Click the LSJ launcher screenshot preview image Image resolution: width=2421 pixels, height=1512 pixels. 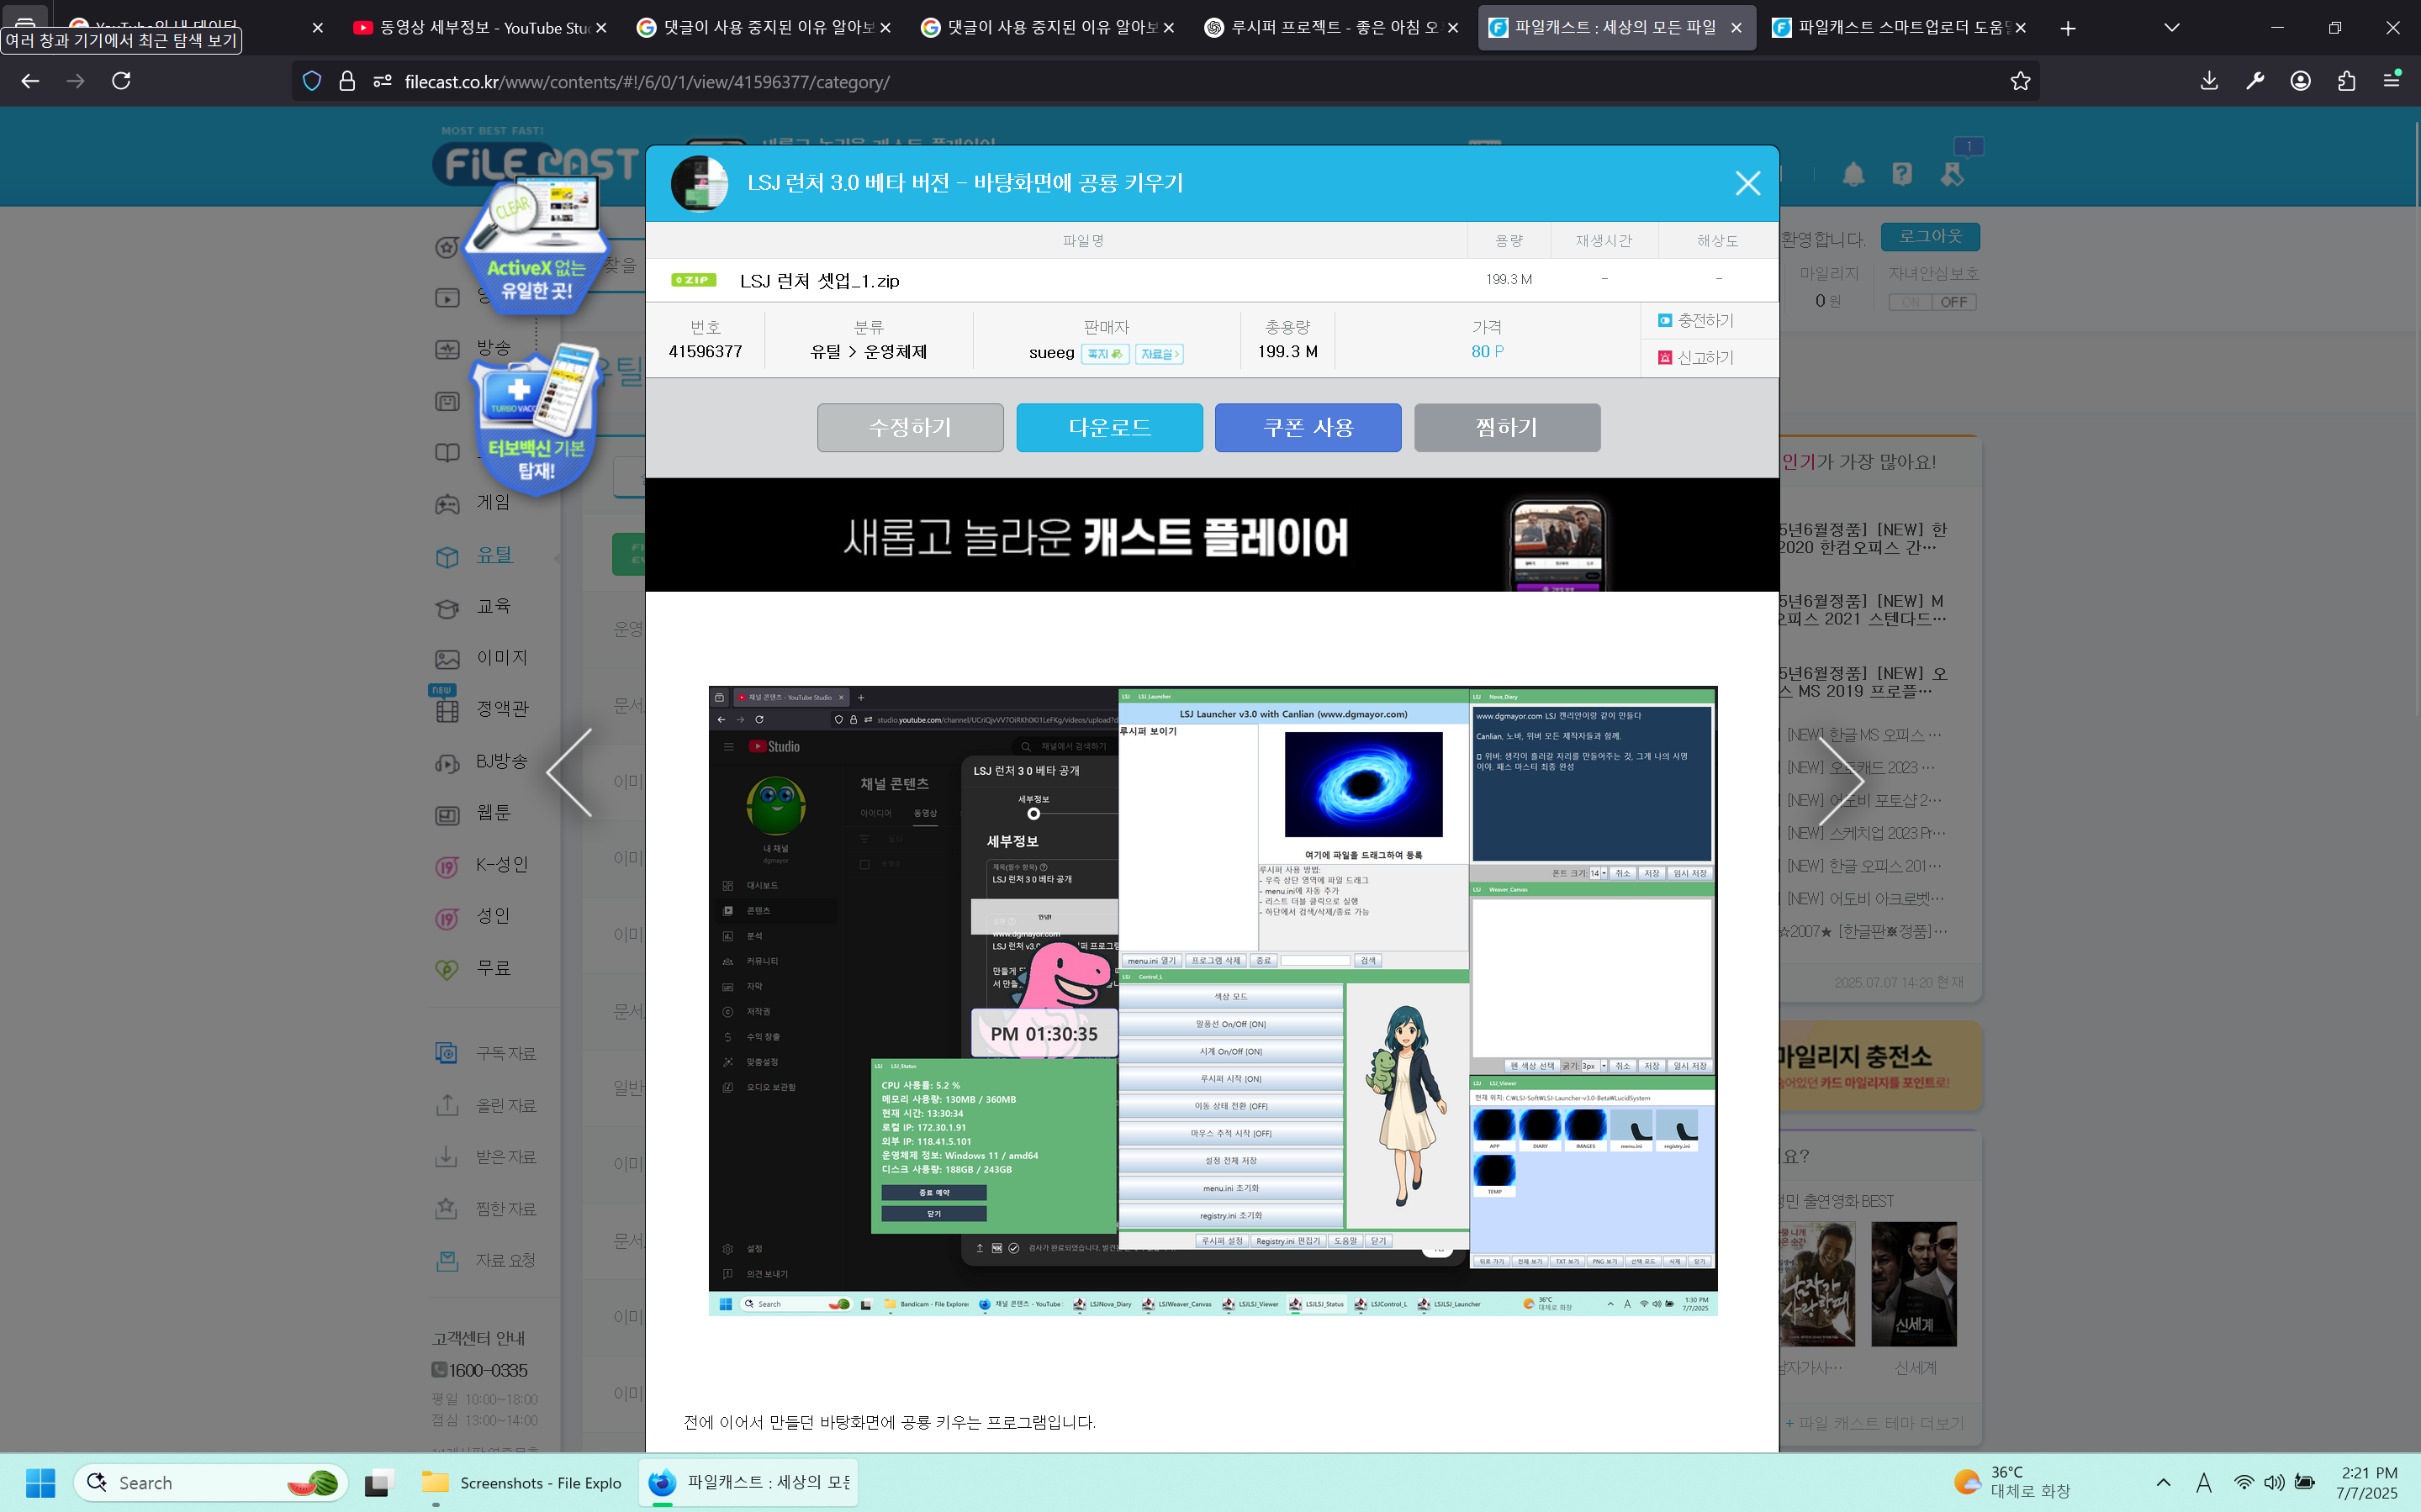click(x=1213, y=1000)
